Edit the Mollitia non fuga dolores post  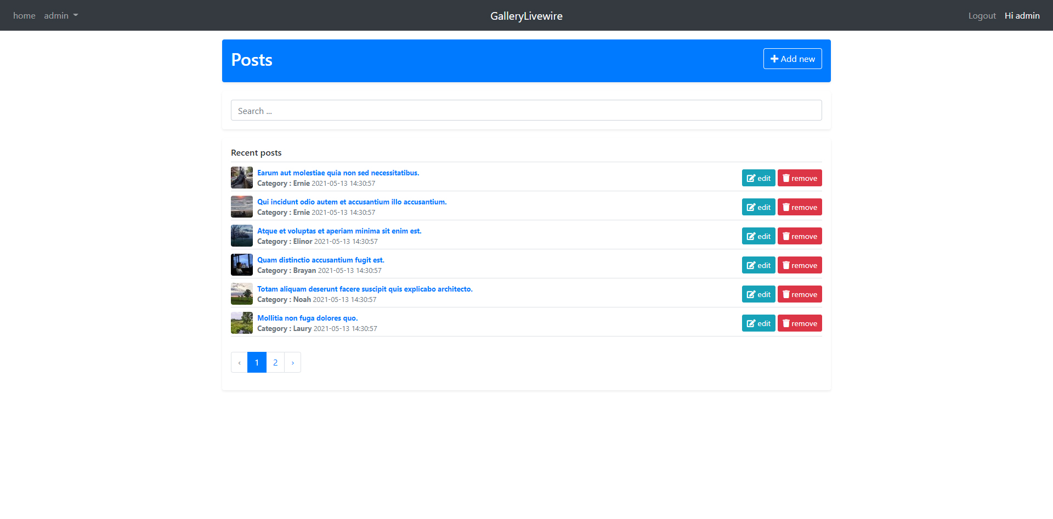click(758, 323)
